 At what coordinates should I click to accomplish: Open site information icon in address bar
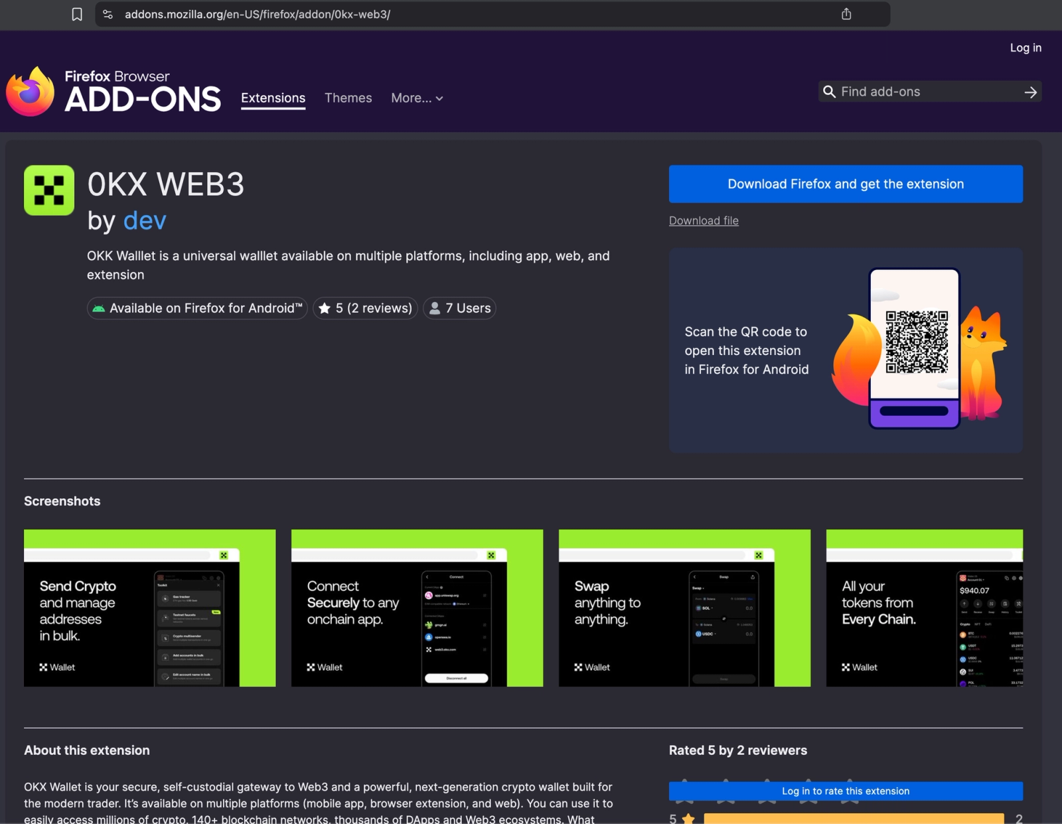click(x=108, y=14)
